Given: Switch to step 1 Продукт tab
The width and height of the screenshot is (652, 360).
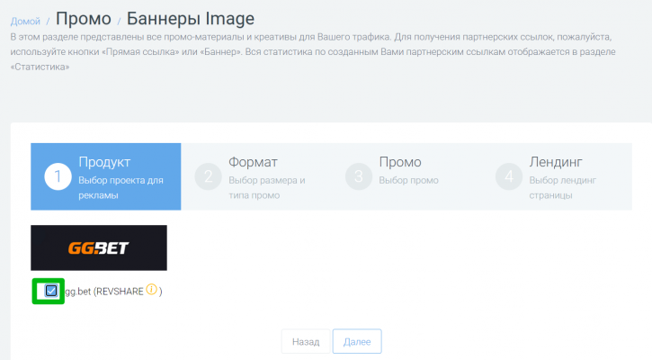Looking at the screenshot, I should click(x=105, y=176).
